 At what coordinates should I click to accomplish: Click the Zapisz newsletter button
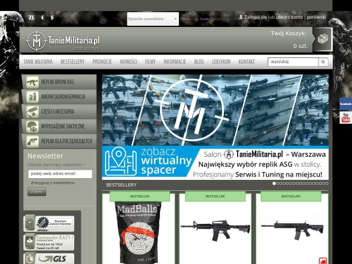(x=37, y=191)
